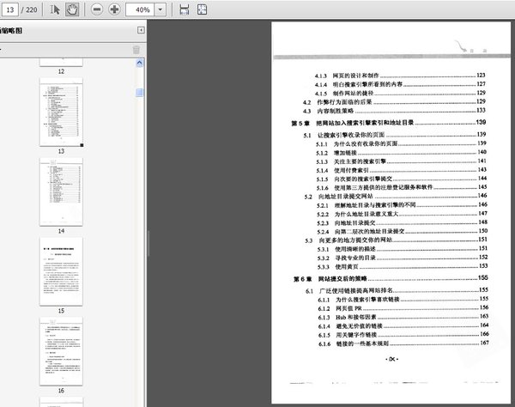This screenshot has width=515, height=407.
Task: Click TOC entry 6.1.5 page 166
Action: tap(403, 335)
